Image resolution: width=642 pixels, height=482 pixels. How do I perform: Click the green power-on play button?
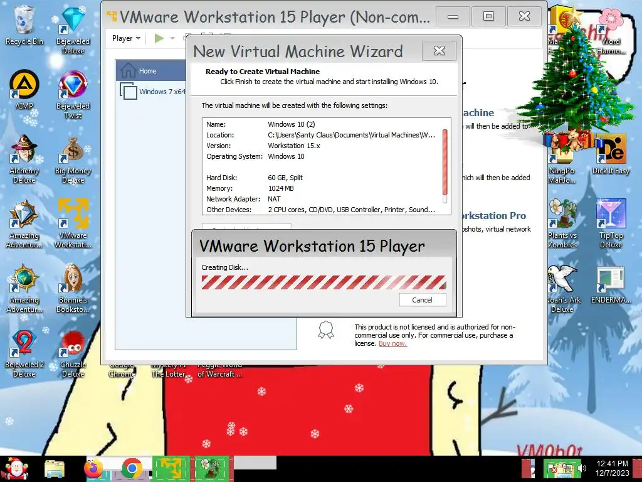click(x=159, y=38)
